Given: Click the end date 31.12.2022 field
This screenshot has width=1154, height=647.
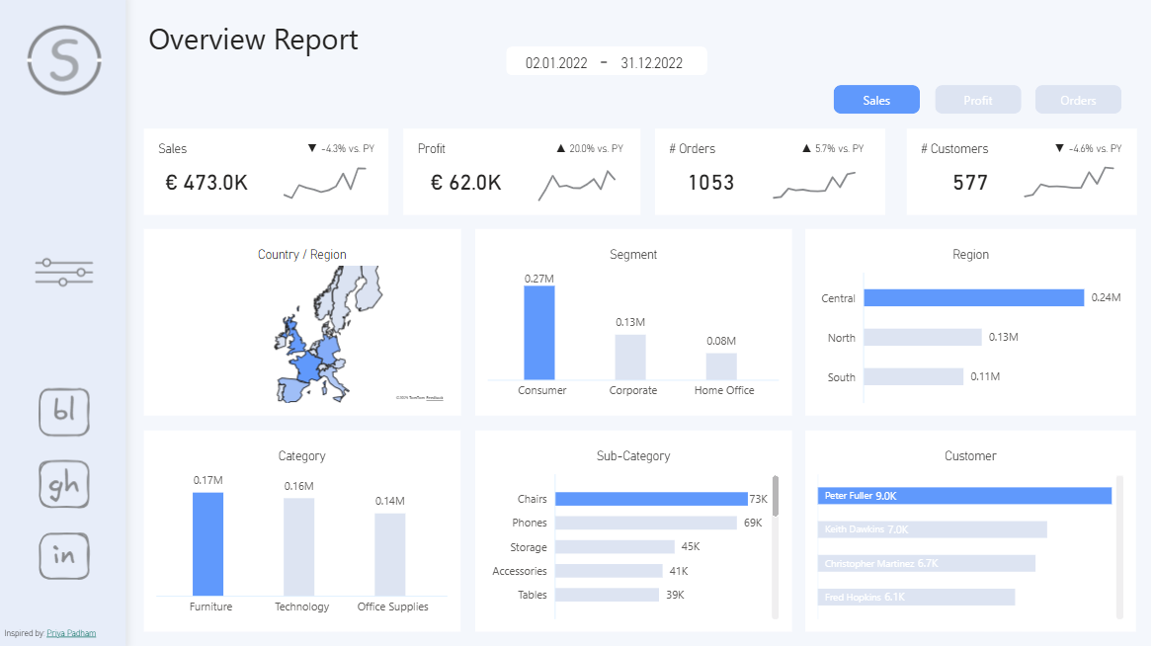Looking at the screenshot, I should tap(651, 63).
